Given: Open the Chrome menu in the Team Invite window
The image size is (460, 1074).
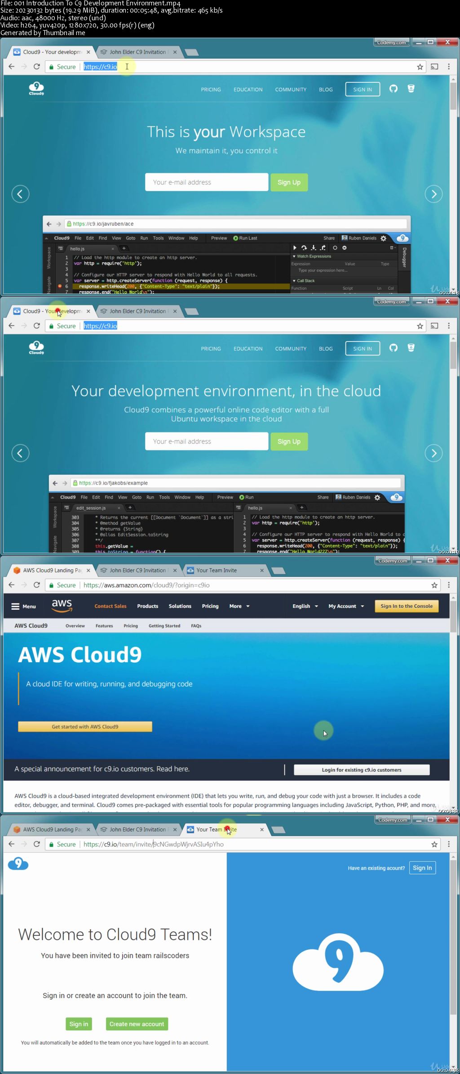Looking at the screenshot, I should 448,844.
